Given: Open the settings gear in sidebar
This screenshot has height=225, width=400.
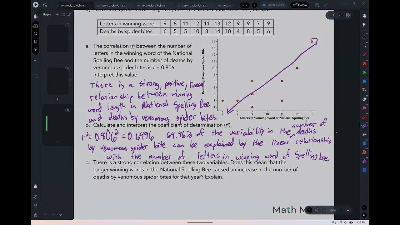Looking at the screenshot, I should tap(36, 215).
